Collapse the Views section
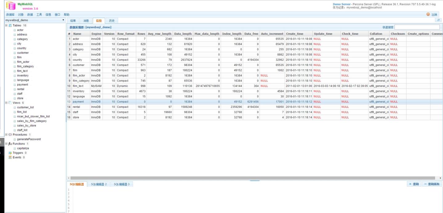443x213 pixels. click(x=6, y=103)
